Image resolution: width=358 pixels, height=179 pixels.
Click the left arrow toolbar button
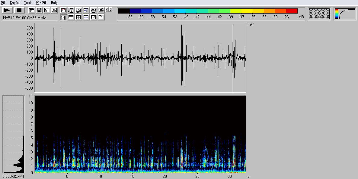107,10
